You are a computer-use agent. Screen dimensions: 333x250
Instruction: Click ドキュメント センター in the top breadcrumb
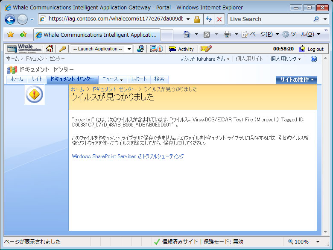click(45, 59)
